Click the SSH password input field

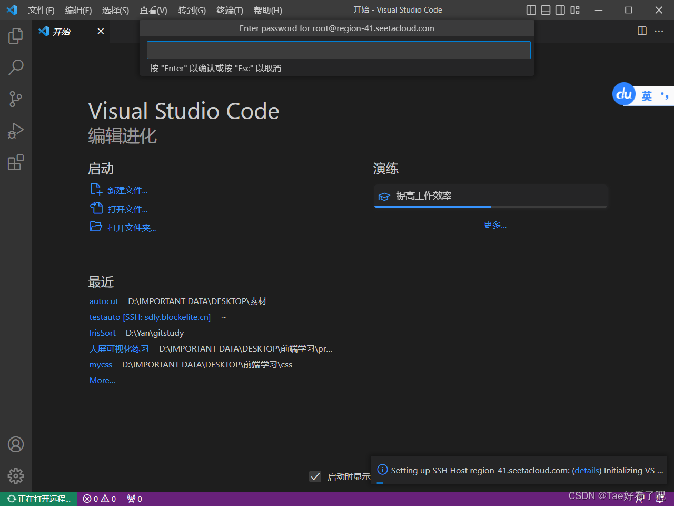coord(339,50)
